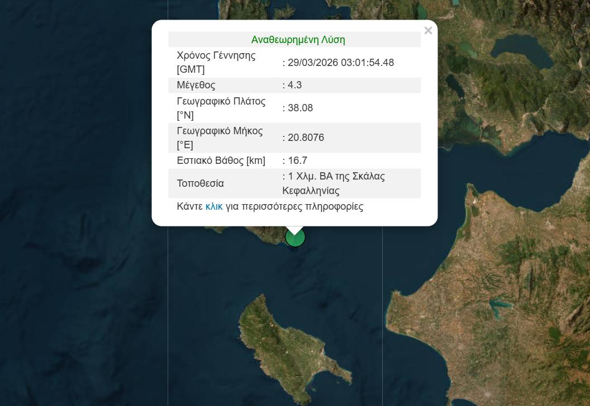Image resolution: width=590 pixels, height=406 pixels.
Task: Click the latitude value 38.08
Action: pyautogui.click(x=300, y=108)
